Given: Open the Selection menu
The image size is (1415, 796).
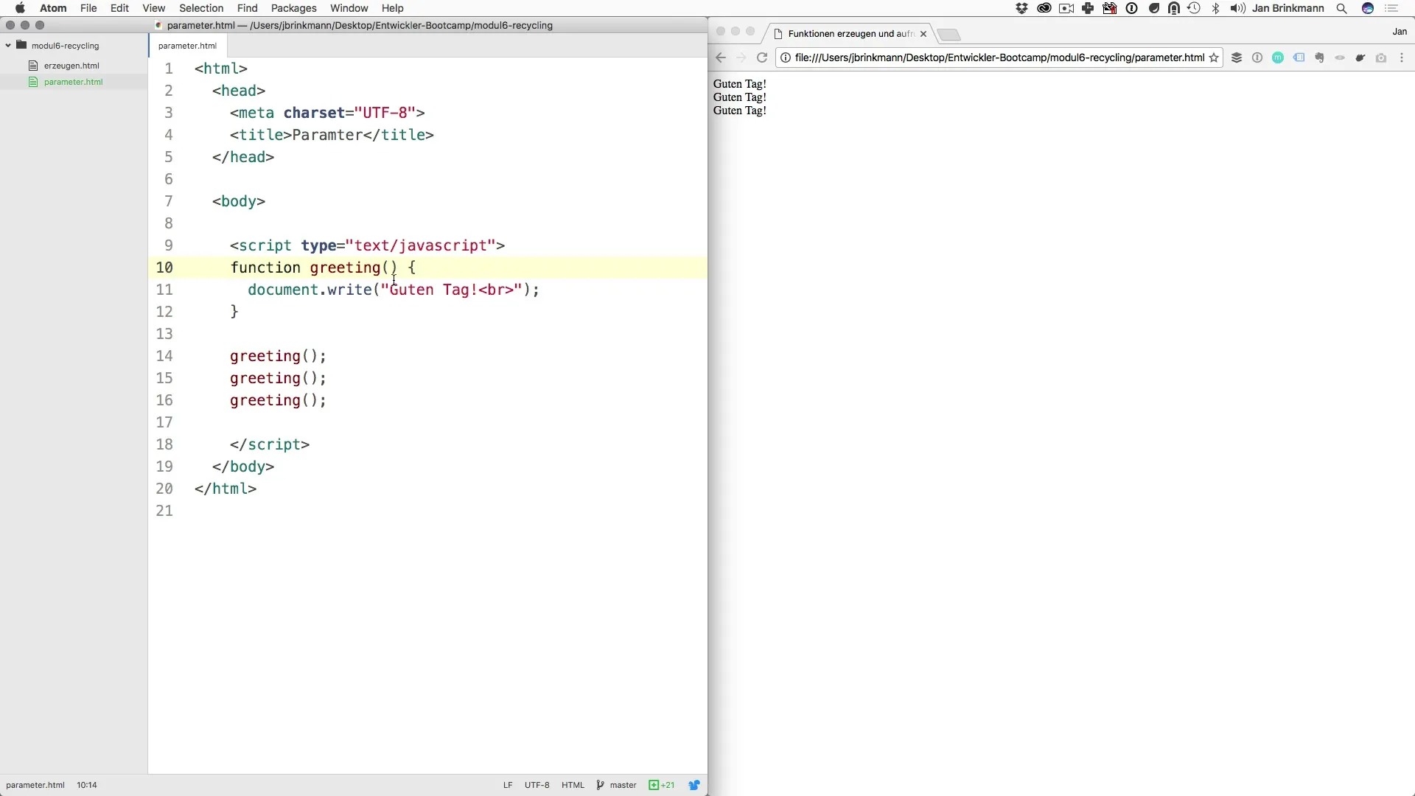Looking at the screenshot, I should [201, 8].
